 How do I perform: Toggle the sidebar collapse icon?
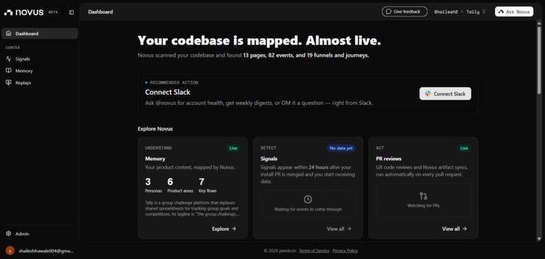tap(71, 12)
